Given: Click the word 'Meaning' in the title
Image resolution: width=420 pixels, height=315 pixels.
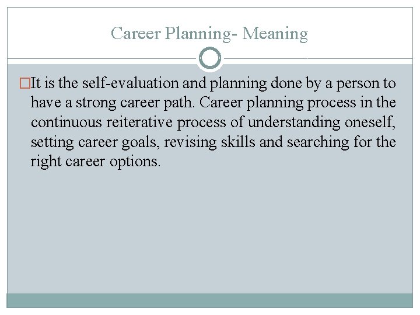Looking at the screenshot, I should click(x=275, y=34).
